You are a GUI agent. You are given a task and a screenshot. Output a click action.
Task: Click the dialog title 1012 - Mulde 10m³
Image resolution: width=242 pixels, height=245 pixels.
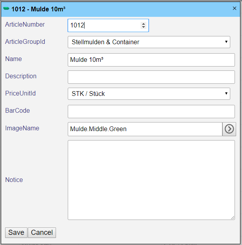pyautogui.click(x=38, y=9)
